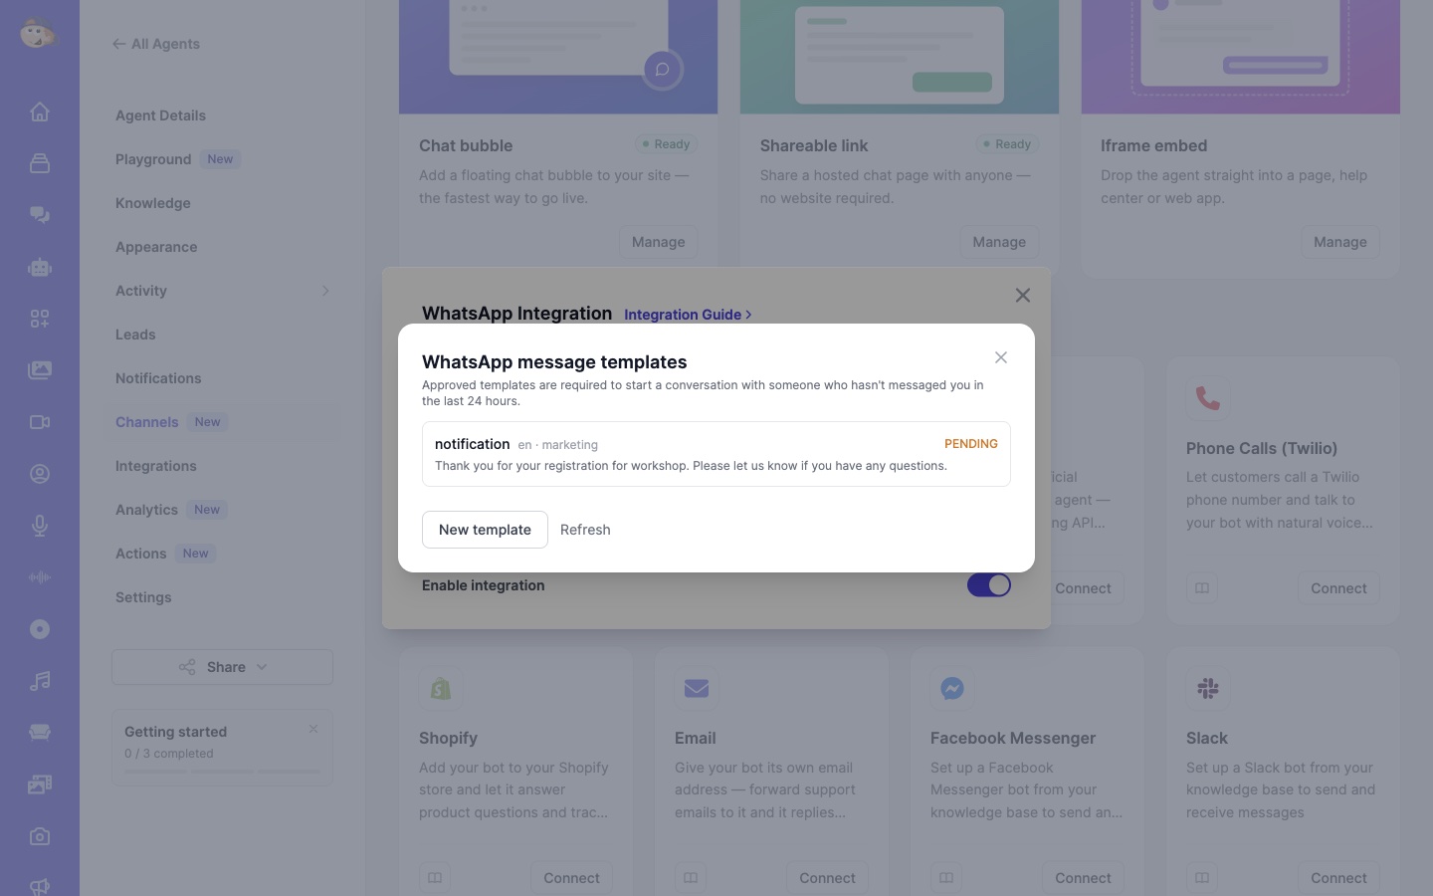Go back to All Agents
This screenshot has width=1433, height=896.
156,44
